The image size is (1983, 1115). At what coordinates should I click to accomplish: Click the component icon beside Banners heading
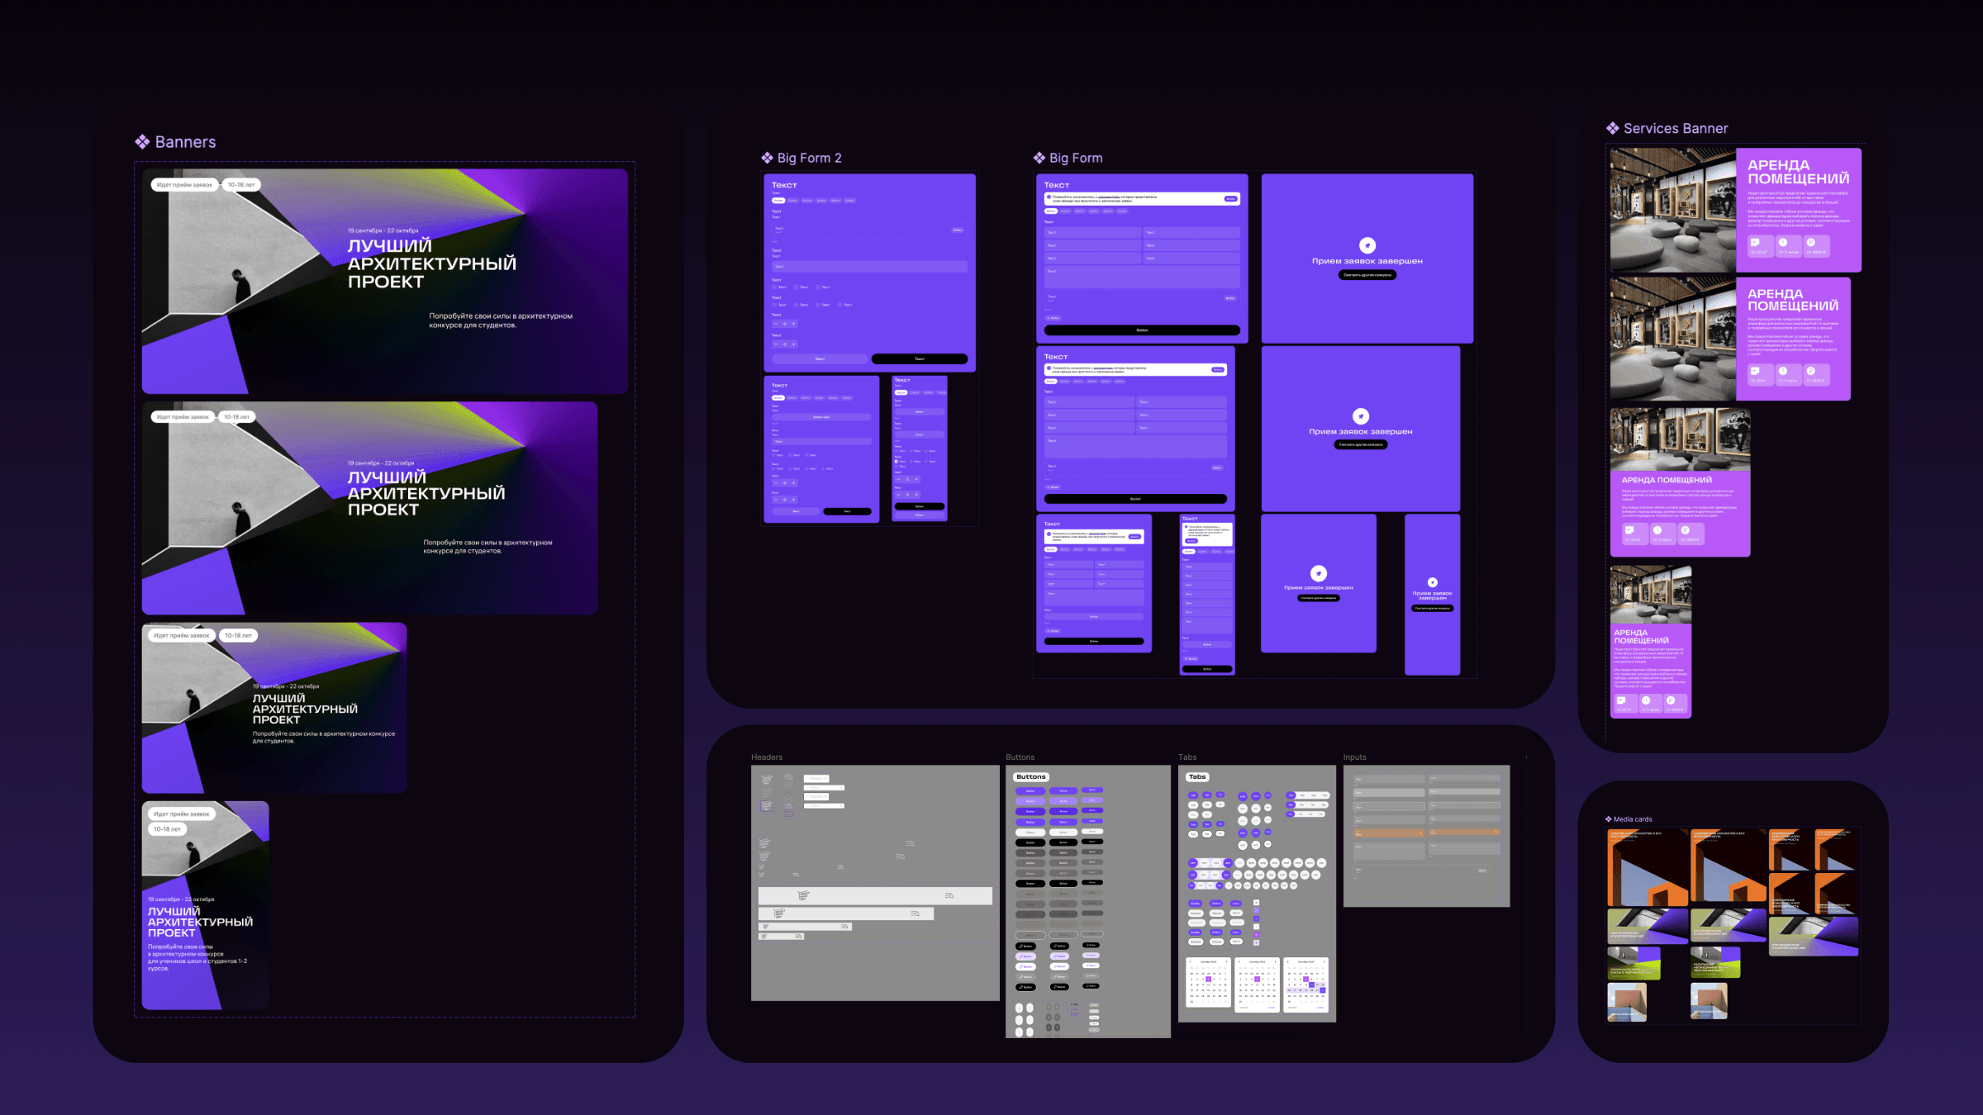click(x=142, y=142)
